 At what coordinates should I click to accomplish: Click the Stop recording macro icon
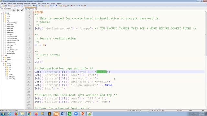(74, 6)
